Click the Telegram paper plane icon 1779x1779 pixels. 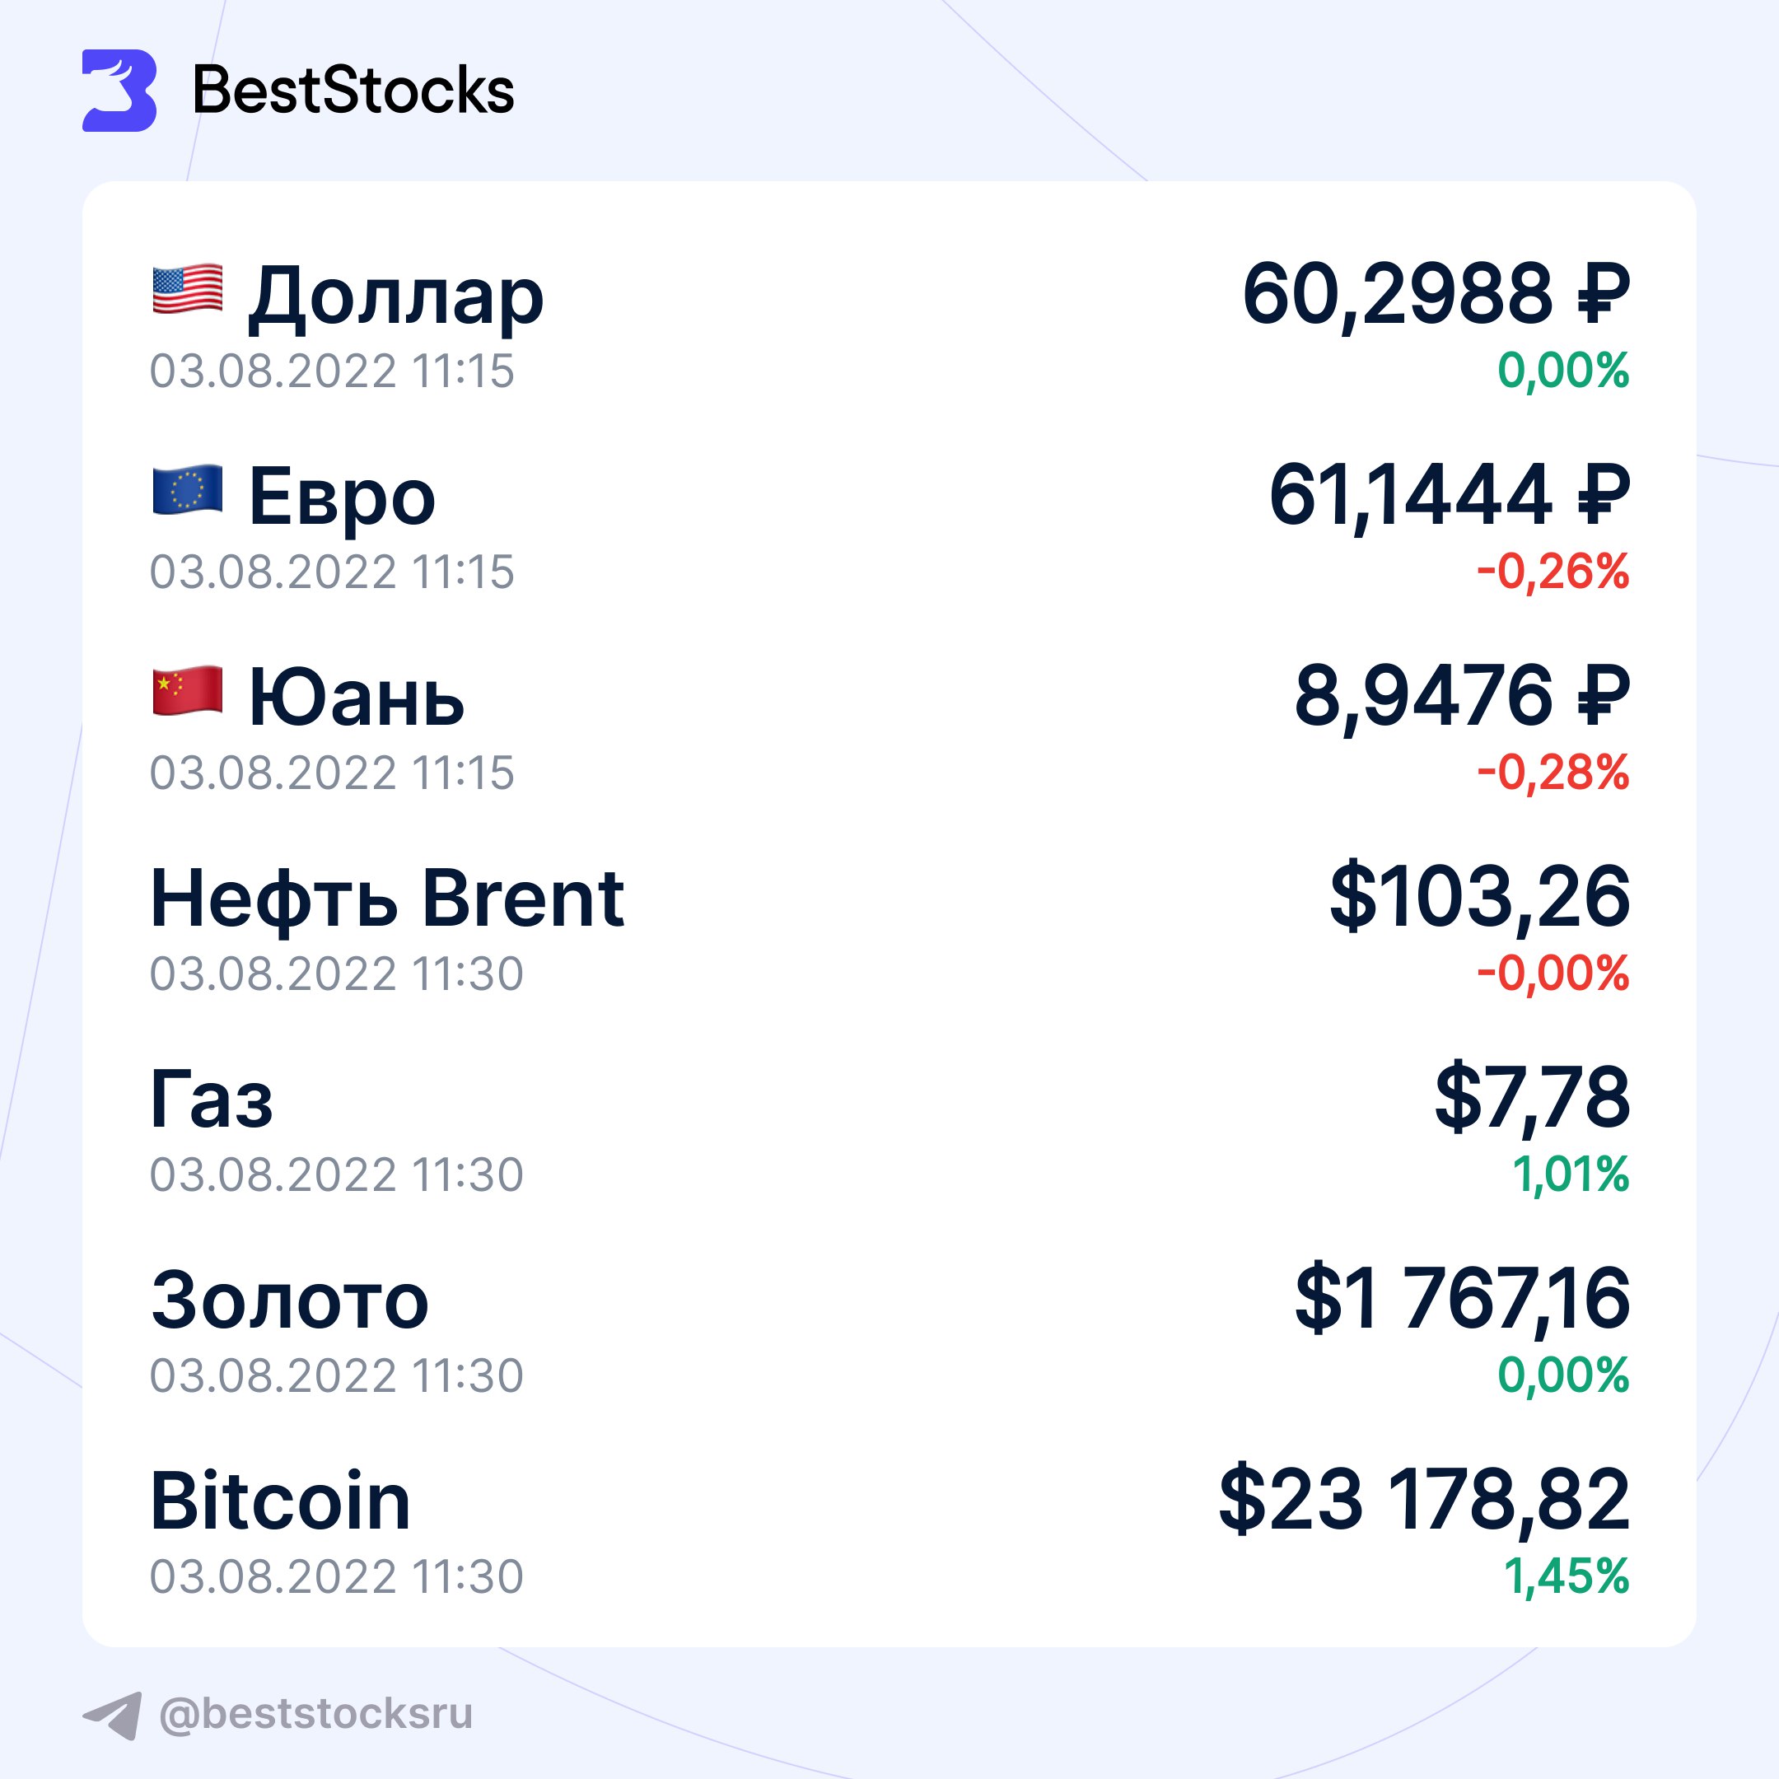114,1715
